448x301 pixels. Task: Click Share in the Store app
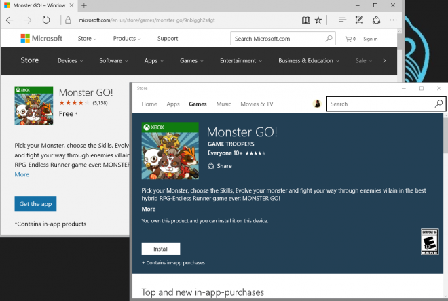pos(220,166)
